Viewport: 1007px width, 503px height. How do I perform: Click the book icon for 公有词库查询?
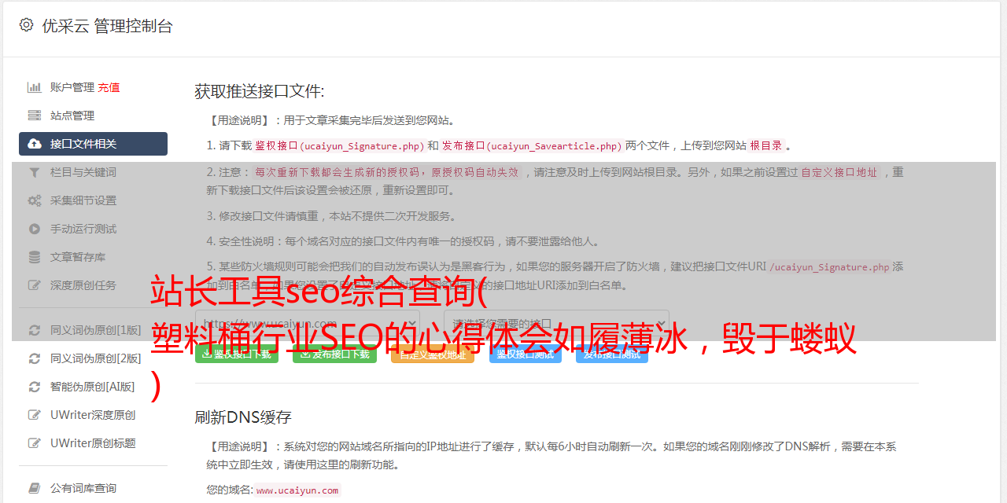pos(35,488)
